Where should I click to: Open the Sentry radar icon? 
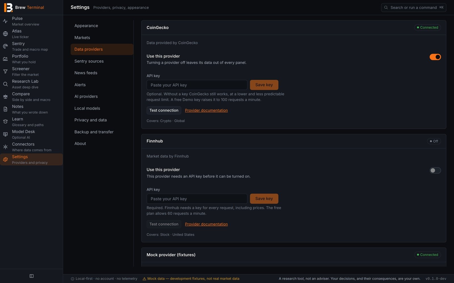[x=5, y=46]
